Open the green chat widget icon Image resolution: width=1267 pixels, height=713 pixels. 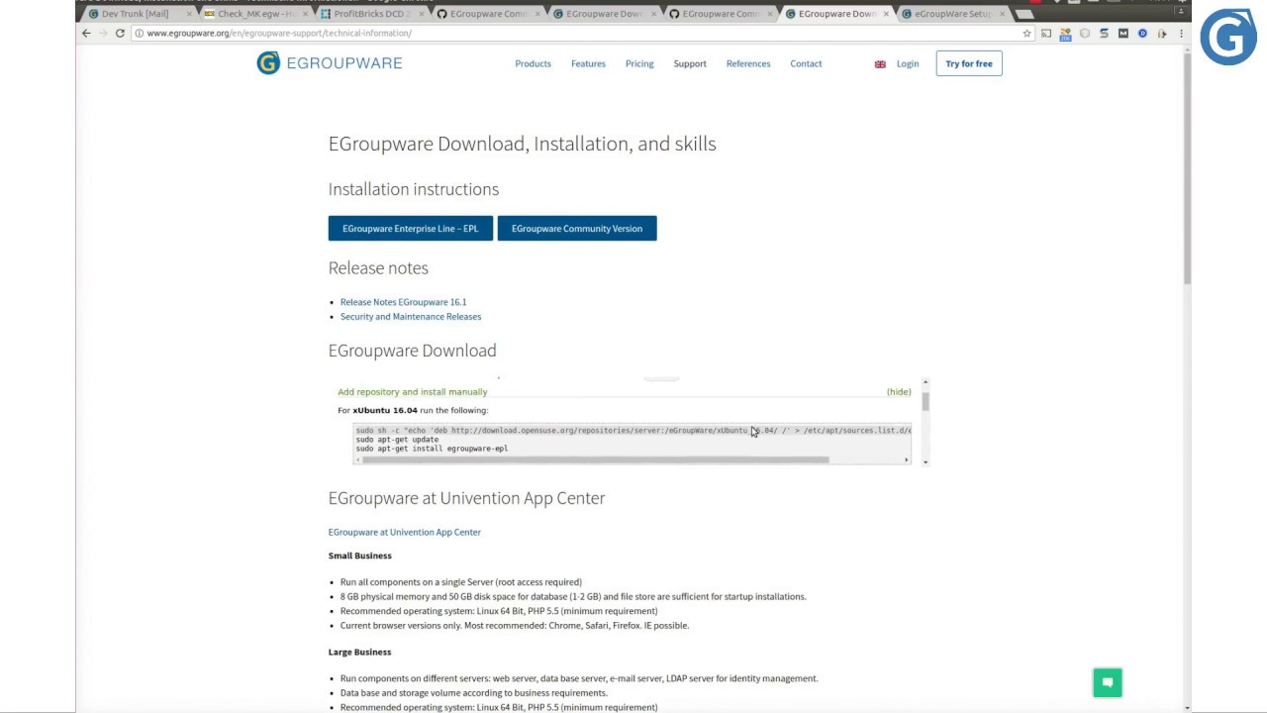tap(1108, 682)
